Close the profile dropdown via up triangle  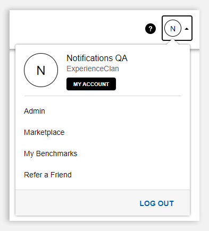187,29
